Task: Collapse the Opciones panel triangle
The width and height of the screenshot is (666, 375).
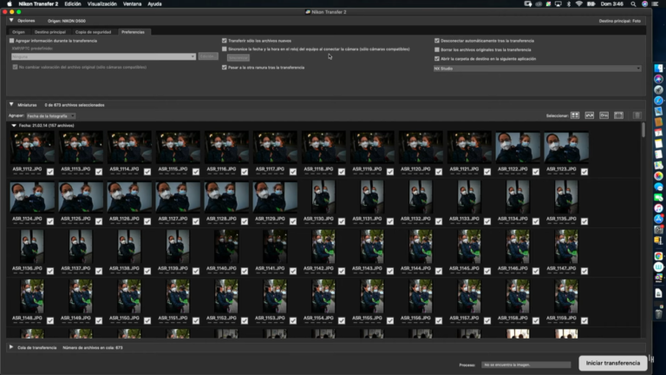Action: tap(11, 20)
